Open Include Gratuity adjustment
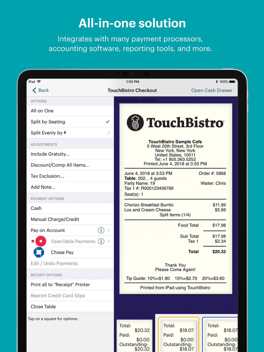The image size is (264, 352). tap(70, 154)
